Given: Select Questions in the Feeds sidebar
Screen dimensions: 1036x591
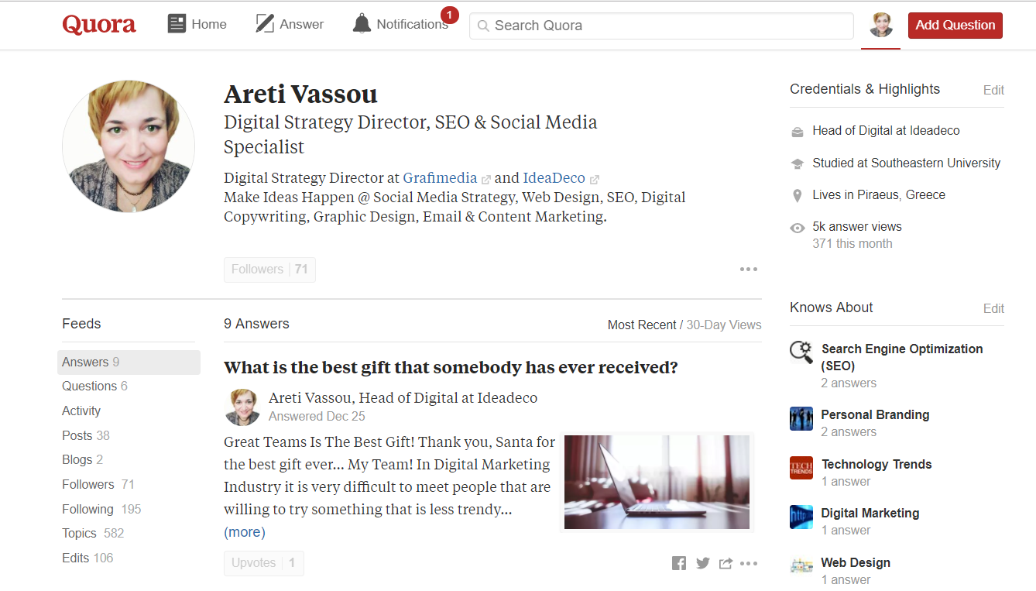Looking at the screenshot, I should coord(87,386).
